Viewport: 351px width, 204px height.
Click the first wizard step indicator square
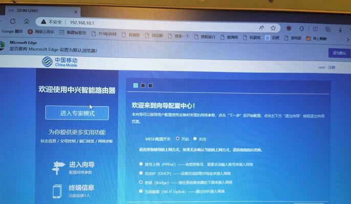point(136,85)
